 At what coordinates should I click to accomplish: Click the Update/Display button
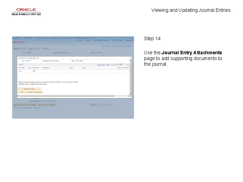[x=105, y=105]
